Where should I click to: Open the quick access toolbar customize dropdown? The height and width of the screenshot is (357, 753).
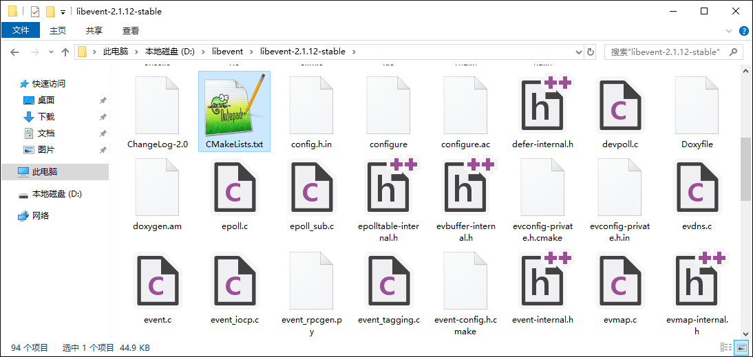pyautogui.click(x=63, y=12)
